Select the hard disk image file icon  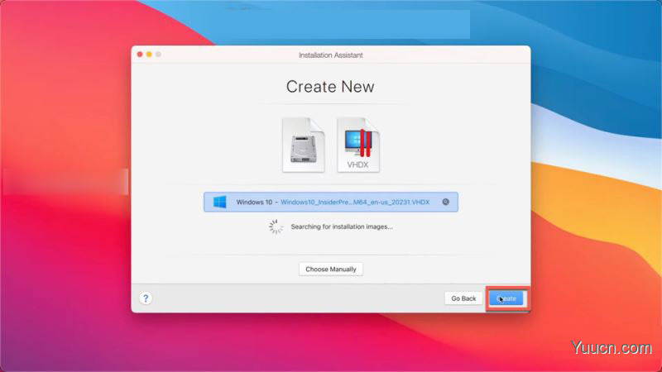coord(304,145)
